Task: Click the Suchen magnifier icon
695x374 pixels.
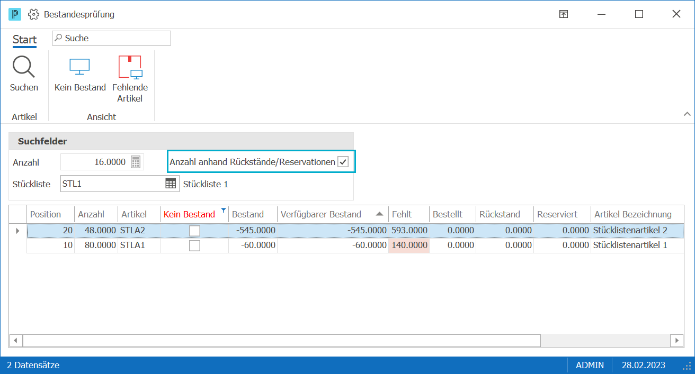Action: [x=24, y=67]
